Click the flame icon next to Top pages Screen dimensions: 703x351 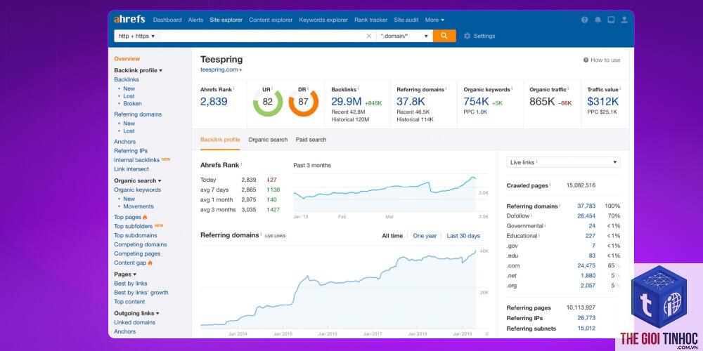[145, 217]
